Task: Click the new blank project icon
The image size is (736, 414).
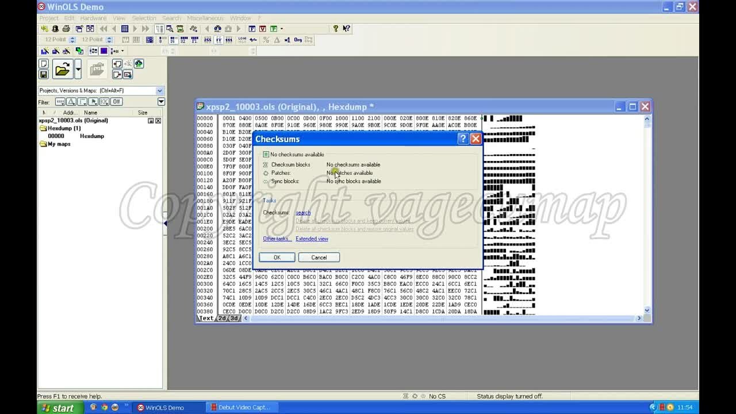Action: pyautogui.click(x=43, y=64)
